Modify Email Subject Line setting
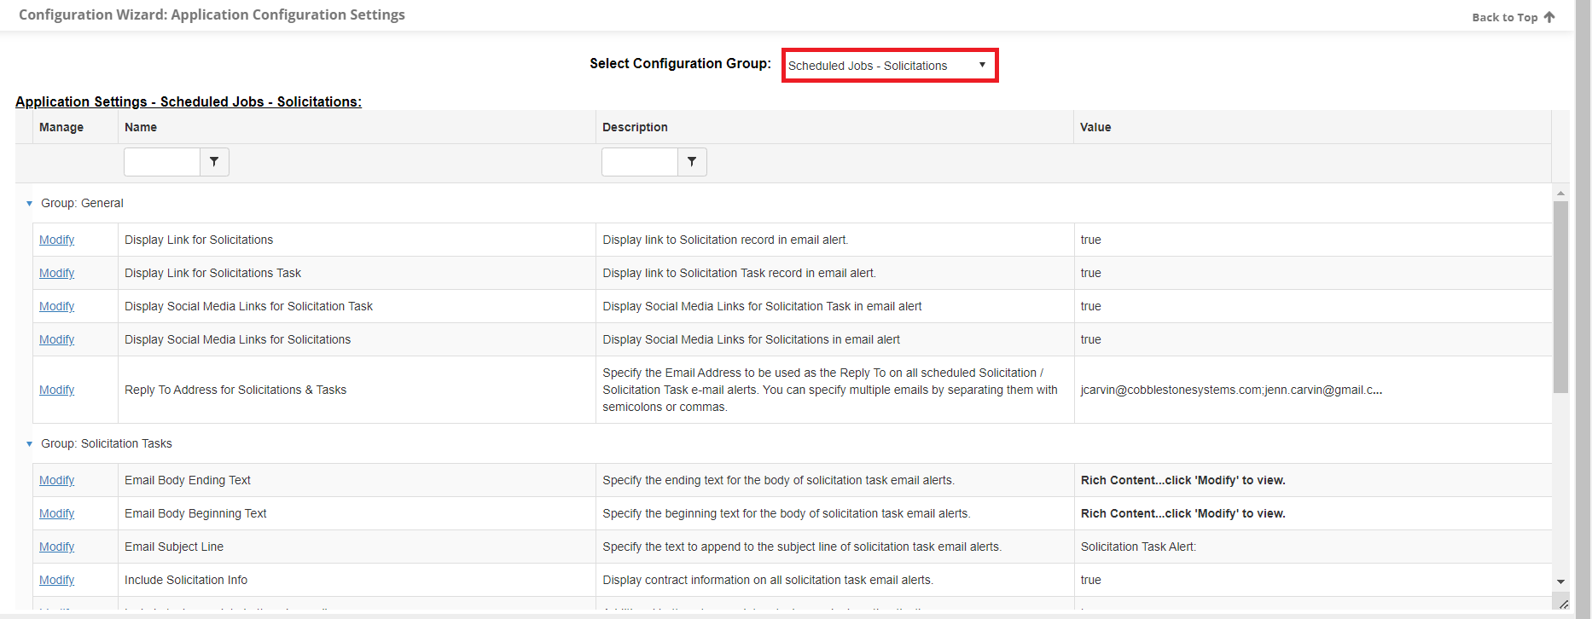Viewport: 1592px width, 619px height. point(56,547)
